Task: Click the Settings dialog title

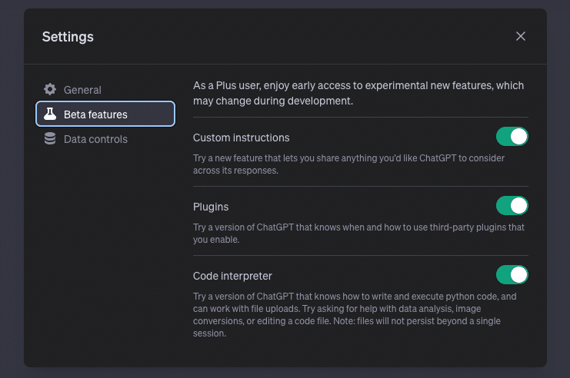Action: click(x=68, y=36)
